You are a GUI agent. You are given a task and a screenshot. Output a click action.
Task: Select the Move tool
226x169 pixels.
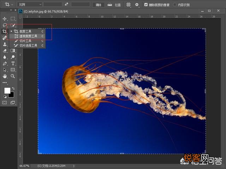click(5, 19)
